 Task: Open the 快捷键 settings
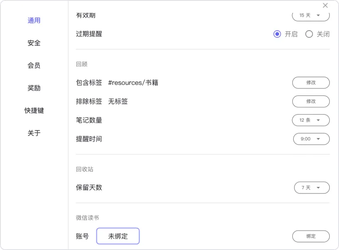click(x=34, y=111)
